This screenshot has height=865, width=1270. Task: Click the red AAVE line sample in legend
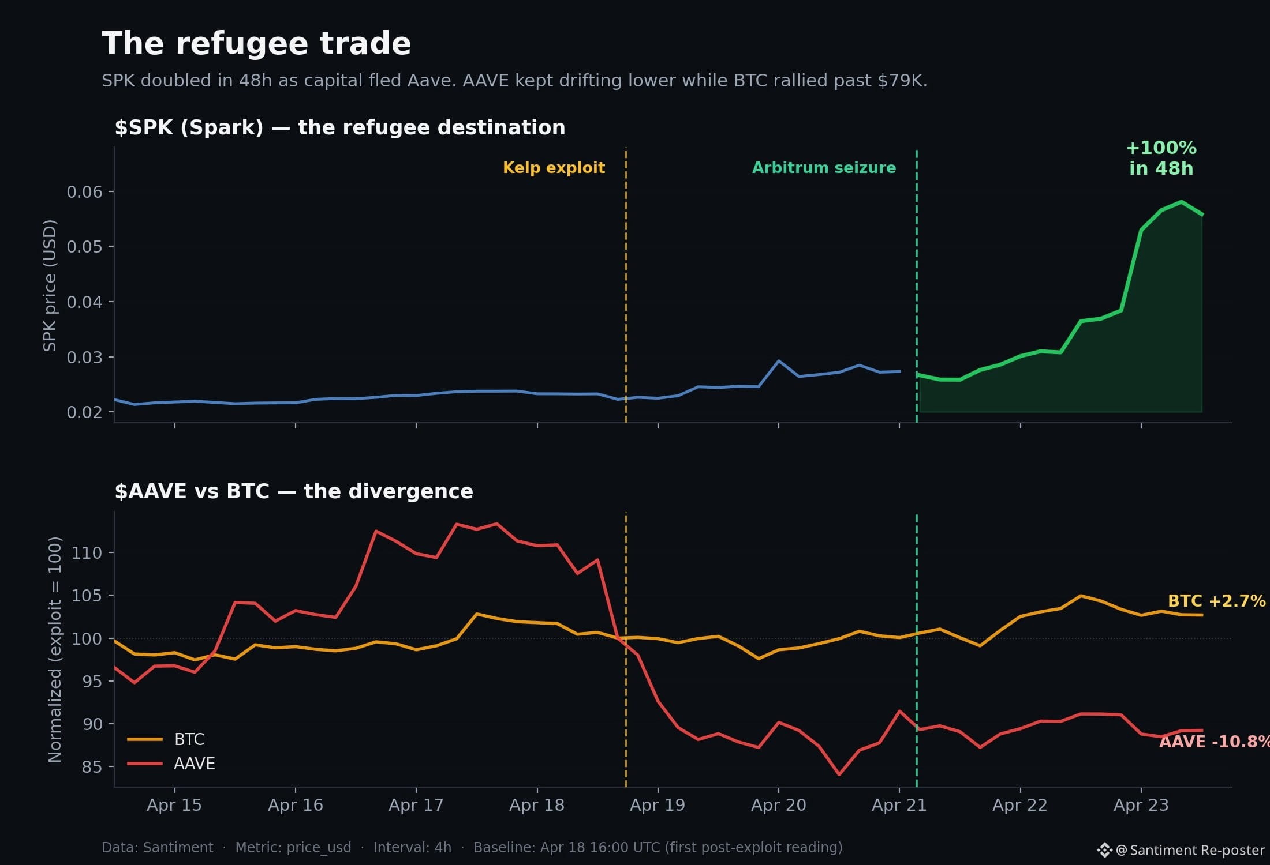[x=145, y=764]
